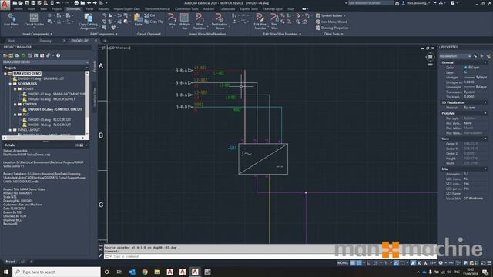Click Windows taskbar search box

point(56,272)
